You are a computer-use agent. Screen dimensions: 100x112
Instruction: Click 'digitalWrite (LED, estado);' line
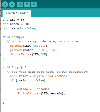41,93
